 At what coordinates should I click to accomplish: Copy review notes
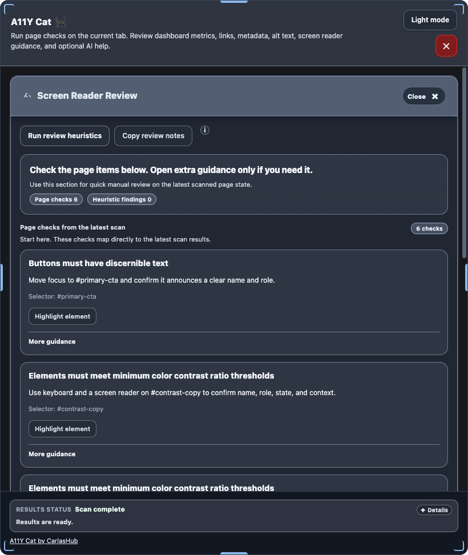tap(153, 136)
